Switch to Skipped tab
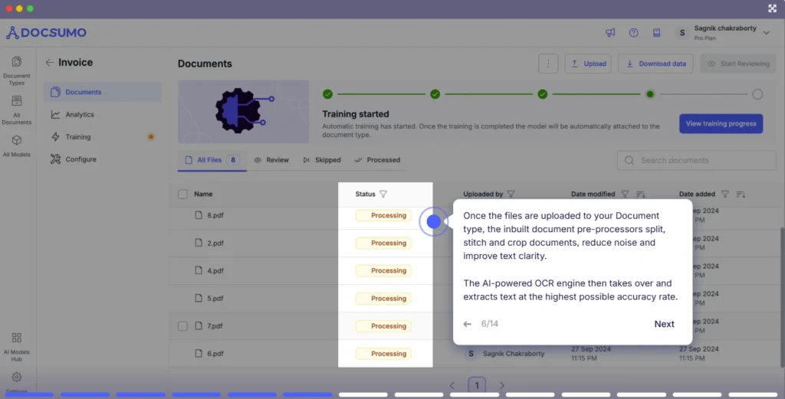Image resolution: width=785 pixels, height=399 pixels. pos(322,160)
